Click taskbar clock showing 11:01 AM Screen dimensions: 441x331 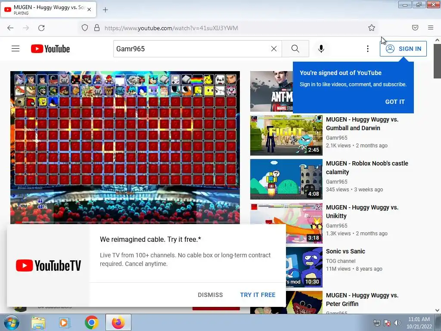pos(419,323)
